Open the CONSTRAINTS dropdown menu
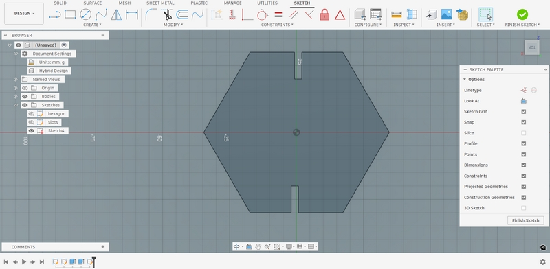Screen dimensions: 550x269 tap(277, 25)
